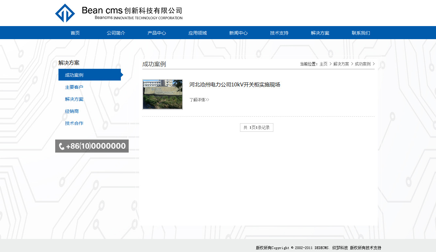436x252 pixels.
Task: Select 应用领域 from the top navigation
Action: coord(198,33)
